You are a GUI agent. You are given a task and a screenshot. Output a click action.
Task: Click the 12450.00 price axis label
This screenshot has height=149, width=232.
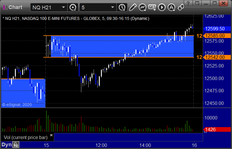tap(214, 103)
